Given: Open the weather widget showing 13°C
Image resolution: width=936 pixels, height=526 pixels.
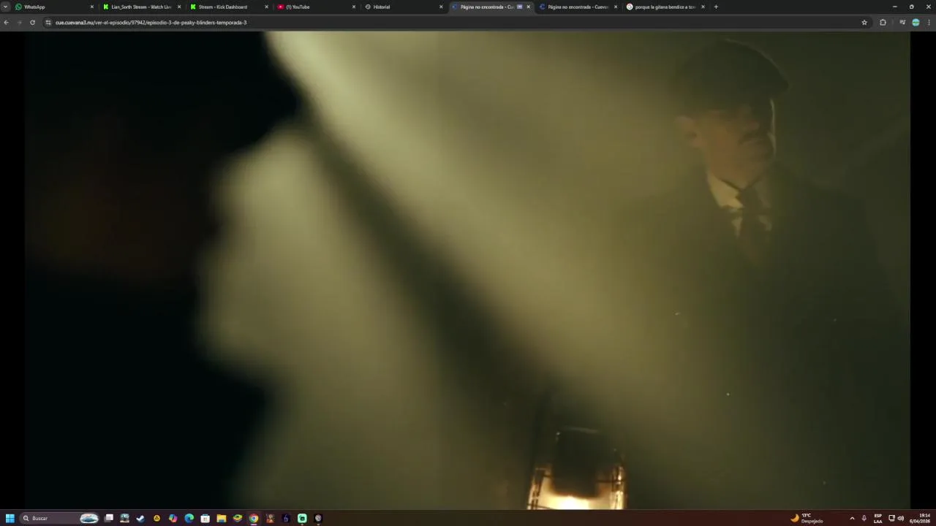Looking at the screenshot, I should click(x=807, y=518).
